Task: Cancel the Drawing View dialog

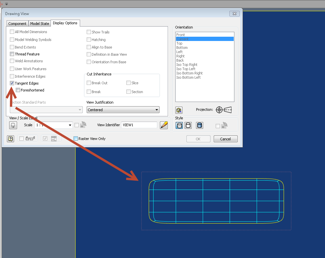Action: coord(226,139)
